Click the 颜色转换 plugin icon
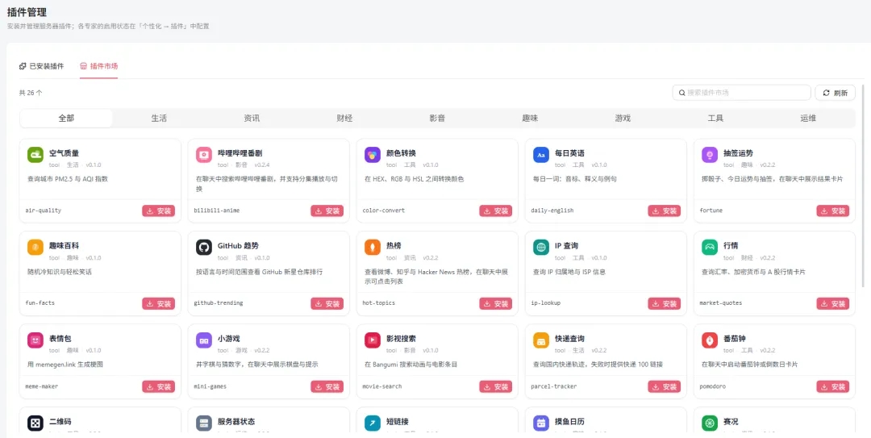This screenshot has height=438, width=871. click(373, 155)
